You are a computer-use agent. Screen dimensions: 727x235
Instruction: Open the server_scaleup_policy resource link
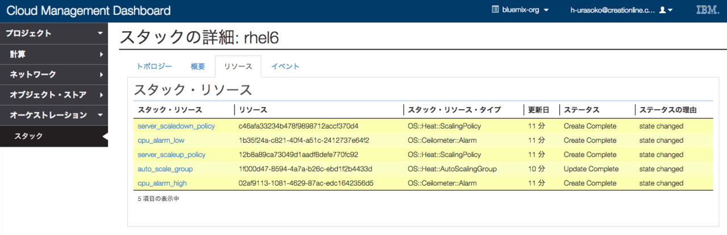(172, 154)
